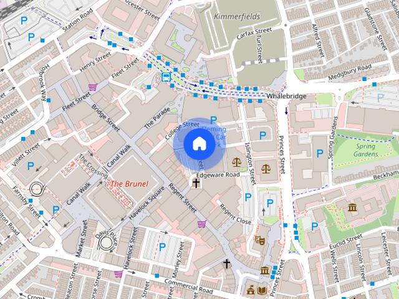Select the parking icon beside Morley Street
Image resolution: width=399 pixels, height=299 pixels.
click(162, 247)
